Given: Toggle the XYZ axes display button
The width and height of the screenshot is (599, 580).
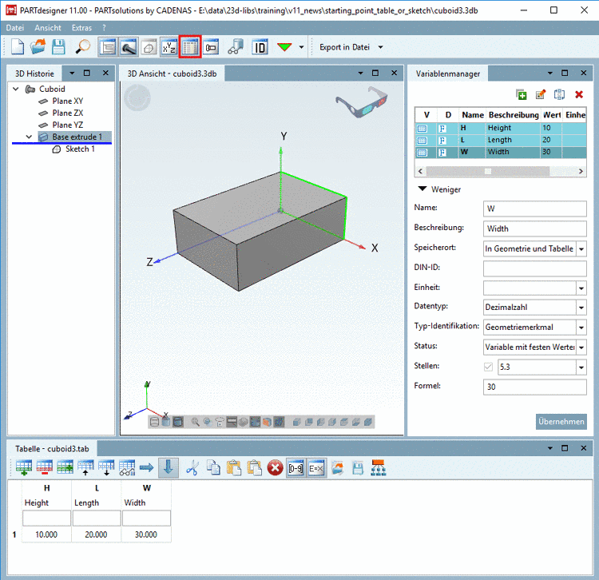Looking at the screenshot, I should [169, 47].
